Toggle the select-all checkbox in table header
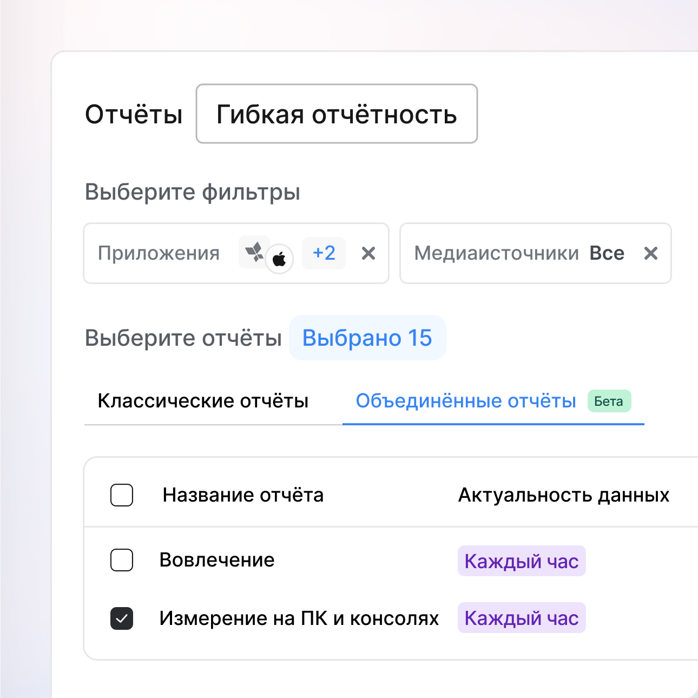This screenshot has height=698, width=698. point(122,495)
